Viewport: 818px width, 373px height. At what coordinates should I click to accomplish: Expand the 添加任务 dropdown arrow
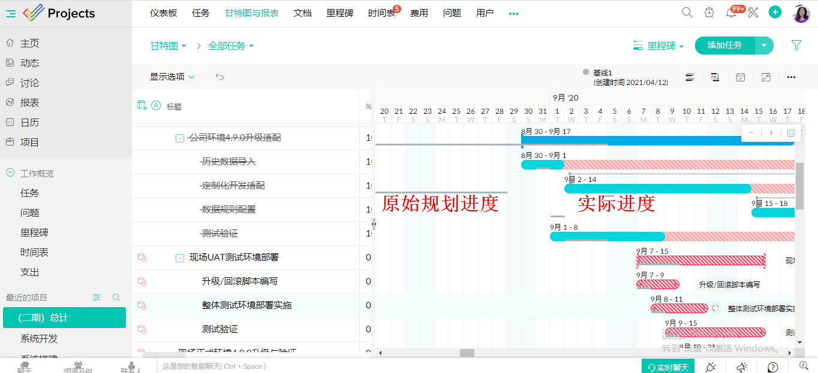pyautogui.click(x=764, y=46)
